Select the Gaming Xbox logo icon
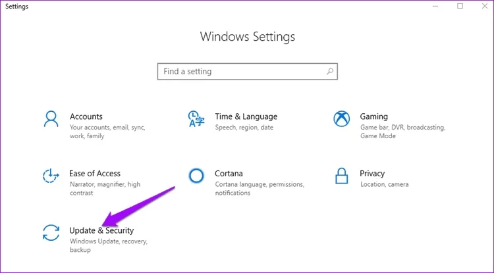 (x=341, y=118)
